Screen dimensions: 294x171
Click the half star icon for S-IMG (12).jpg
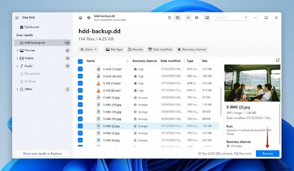pyautogui.click(x=135, y=119)
